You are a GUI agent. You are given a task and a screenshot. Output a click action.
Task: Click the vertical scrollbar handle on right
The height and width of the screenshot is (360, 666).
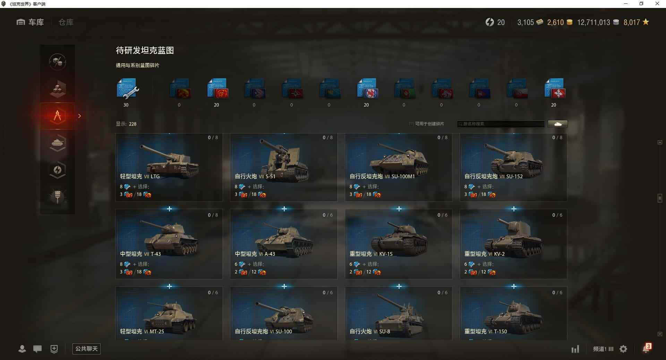tap(660, 198)
